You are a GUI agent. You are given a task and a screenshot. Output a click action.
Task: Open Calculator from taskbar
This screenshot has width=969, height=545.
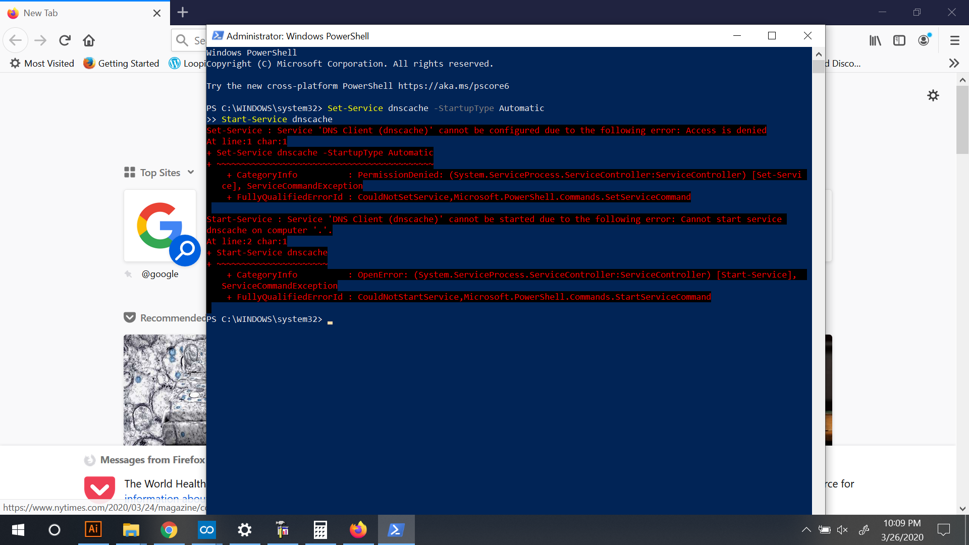320,529
